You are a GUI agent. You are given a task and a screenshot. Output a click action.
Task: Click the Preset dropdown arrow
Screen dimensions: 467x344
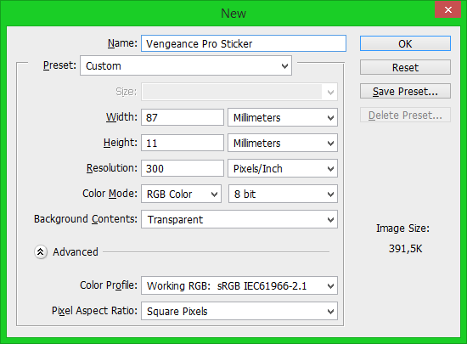[x=284, y=65]
